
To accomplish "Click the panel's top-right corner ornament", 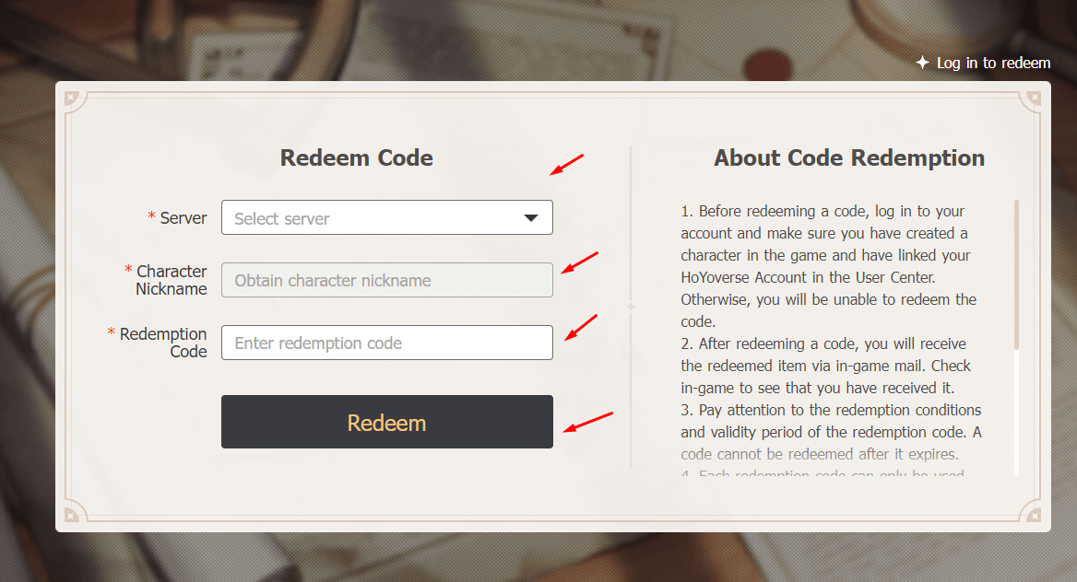I will [x=1035, y=98].
